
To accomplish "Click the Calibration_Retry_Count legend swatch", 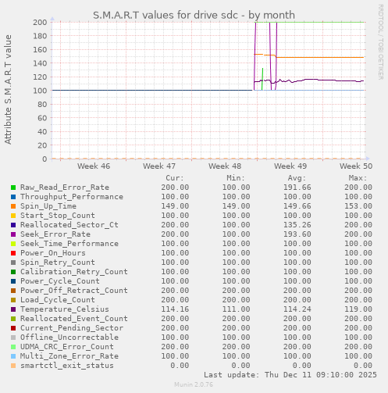I will [13, 272].
